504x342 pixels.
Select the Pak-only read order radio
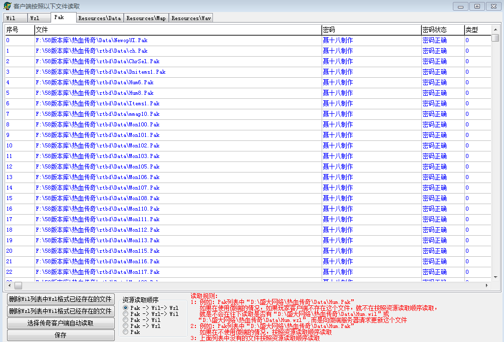click(x=125, y=331)
